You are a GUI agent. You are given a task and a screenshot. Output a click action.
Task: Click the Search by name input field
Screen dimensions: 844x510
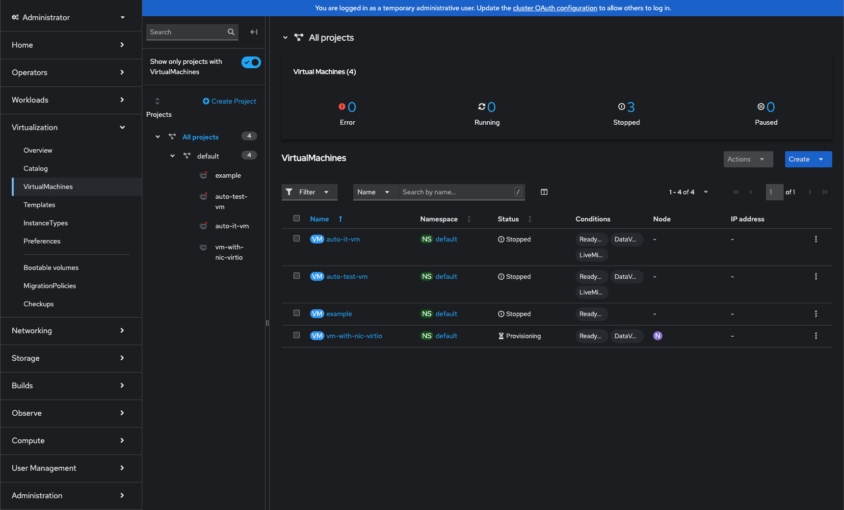[462, 192]
